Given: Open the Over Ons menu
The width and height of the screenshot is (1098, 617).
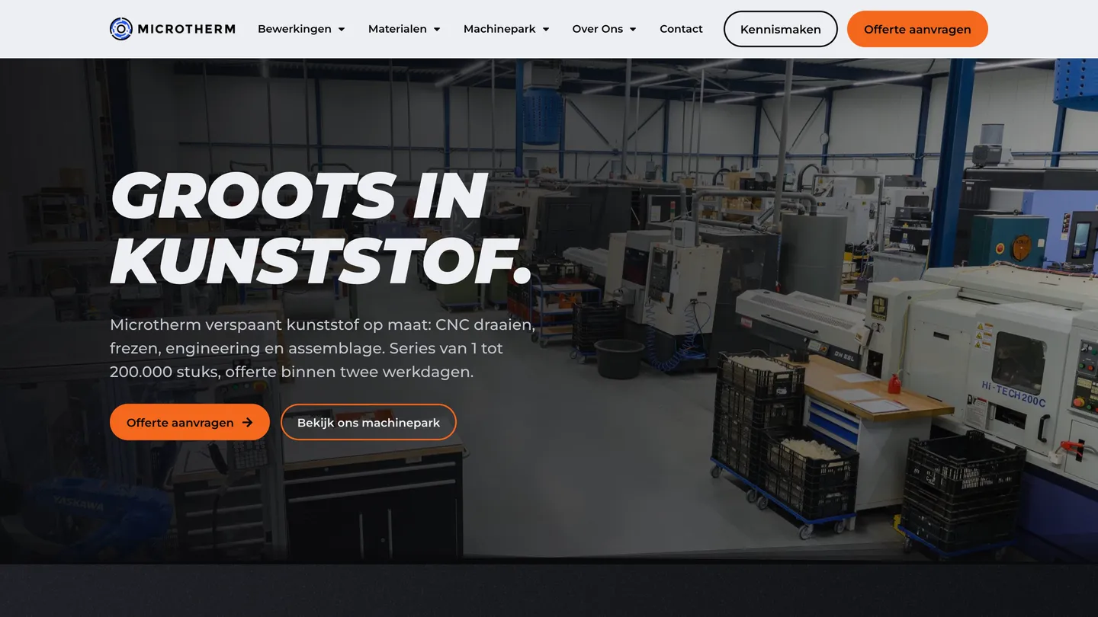Looking at the screenshot, I should (x=598, y=29).
